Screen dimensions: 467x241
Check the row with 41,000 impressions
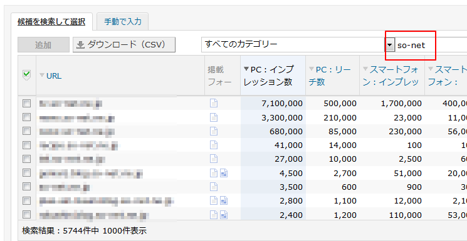coord(27,145)
